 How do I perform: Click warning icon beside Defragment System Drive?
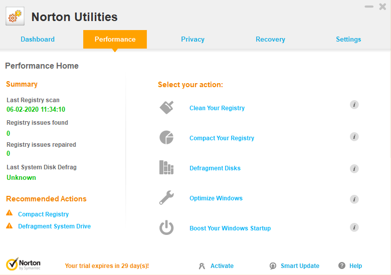pyautogui.click(x=9, y=225)
